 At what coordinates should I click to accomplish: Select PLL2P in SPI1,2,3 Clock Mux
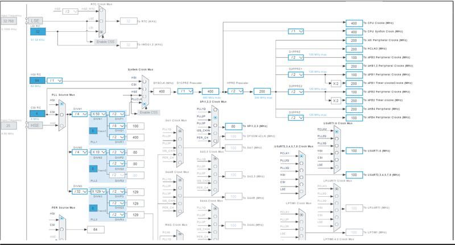pos(215,118)
